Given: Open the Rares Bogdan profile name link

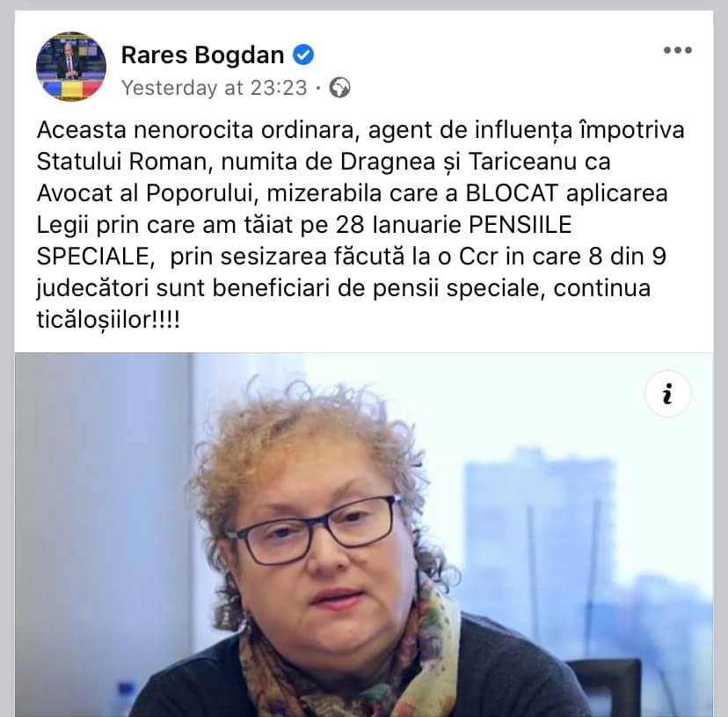Looking at the screenshot, I should tap(203, 54).
